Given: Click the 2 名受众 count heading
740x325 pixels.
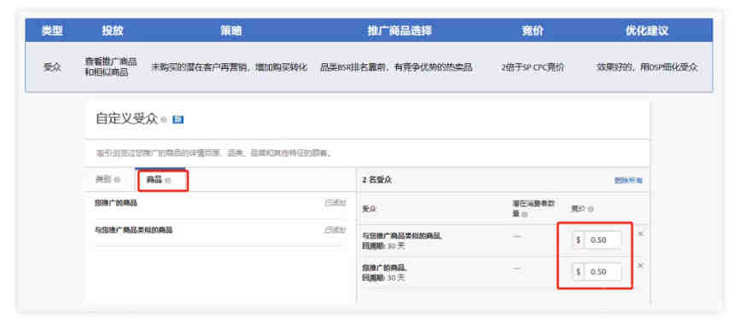Looking at the screenshot, I should [x=376, y=180].
